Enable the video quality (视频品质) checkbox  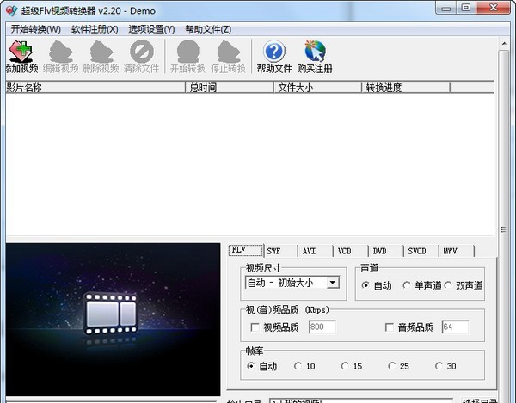(x=255, y=327)
